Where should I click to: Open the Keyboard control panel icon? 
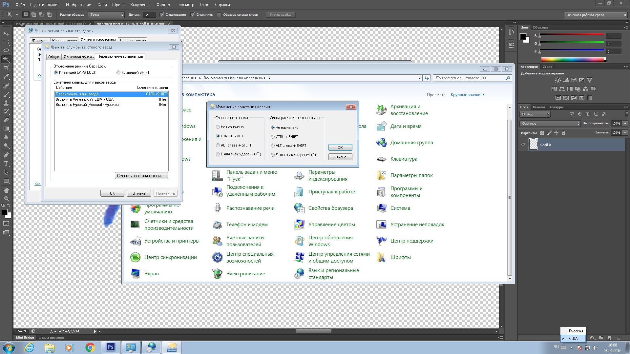[381, 159]
